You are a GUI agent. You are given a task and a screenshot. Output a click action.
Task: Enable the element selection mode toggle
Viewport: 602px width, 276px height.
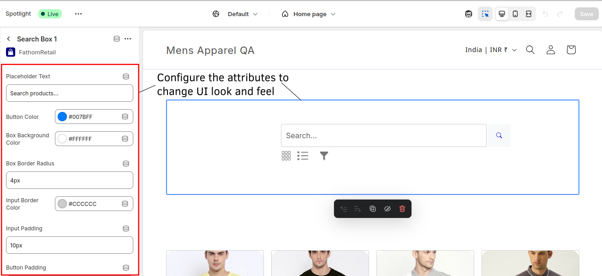tap(485, 14)
